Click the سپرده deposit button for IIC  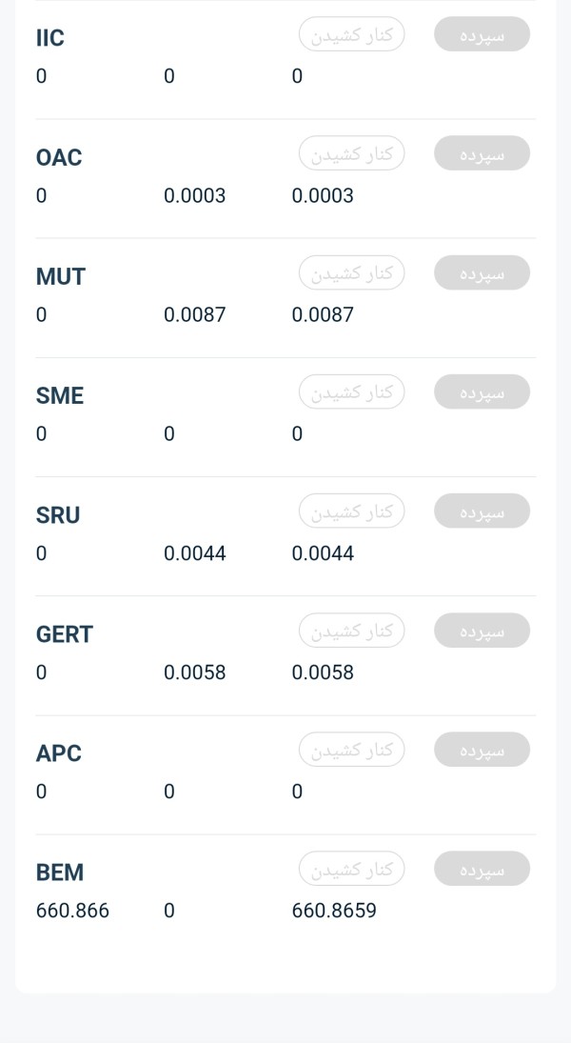(x=482, y=34)
